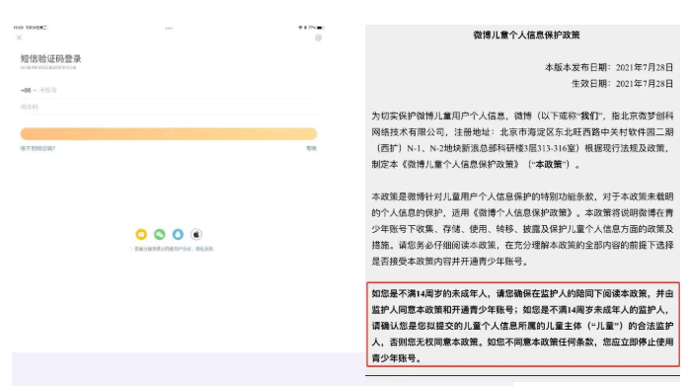
Task: Tick the agreement checkbox under login icons
Action: (x=130, y=249)
